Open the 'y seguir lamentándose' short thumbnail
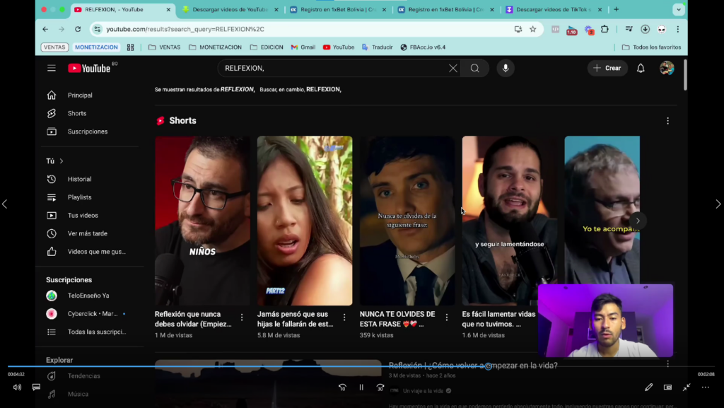The width and height of the screenshot is (724, 408). [x=510, y=221]
